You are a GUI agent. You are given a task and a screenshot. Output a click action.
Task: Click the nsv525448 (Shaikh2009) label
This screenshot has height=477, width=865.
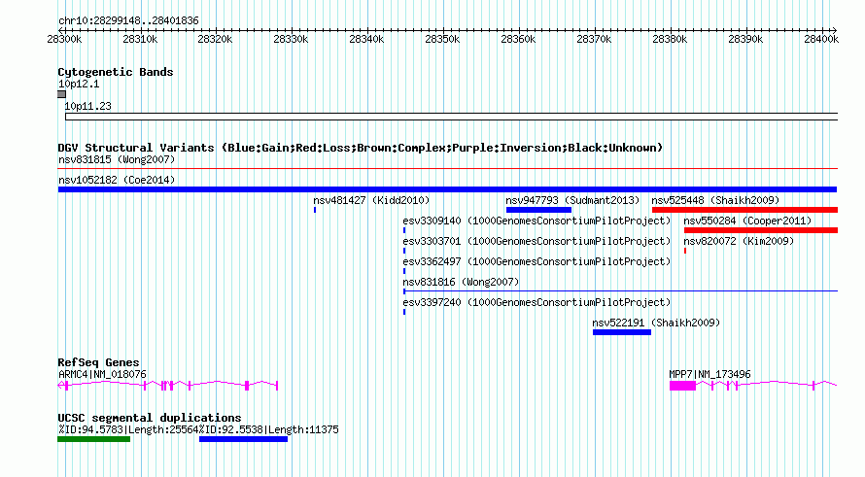[715, 201]
